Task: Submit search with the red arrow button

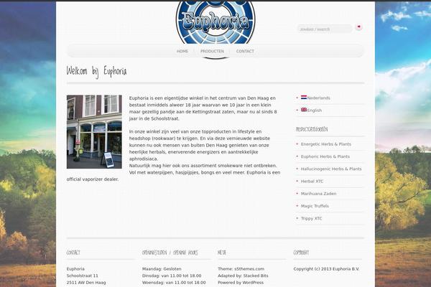Action: tap(358, 27)
